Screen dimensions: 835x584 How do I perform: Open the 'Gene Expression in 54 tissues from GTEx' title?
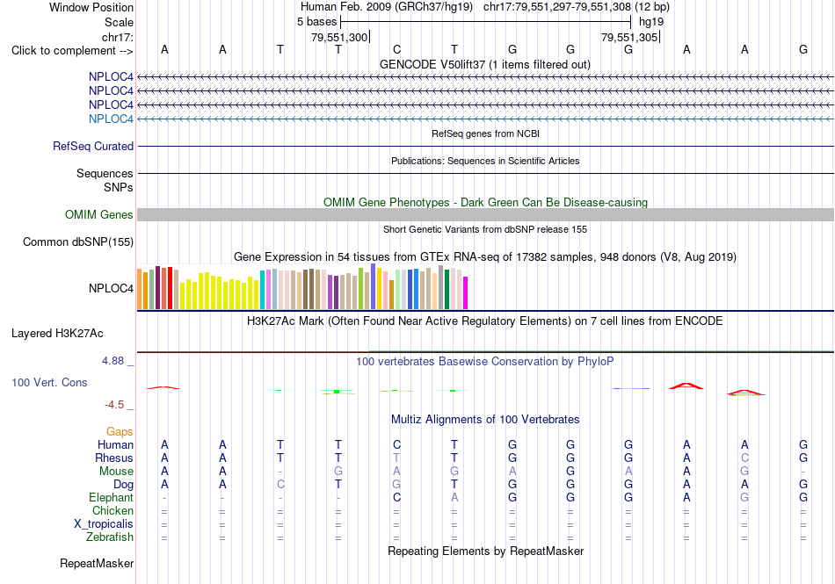(x=485, y=257)
